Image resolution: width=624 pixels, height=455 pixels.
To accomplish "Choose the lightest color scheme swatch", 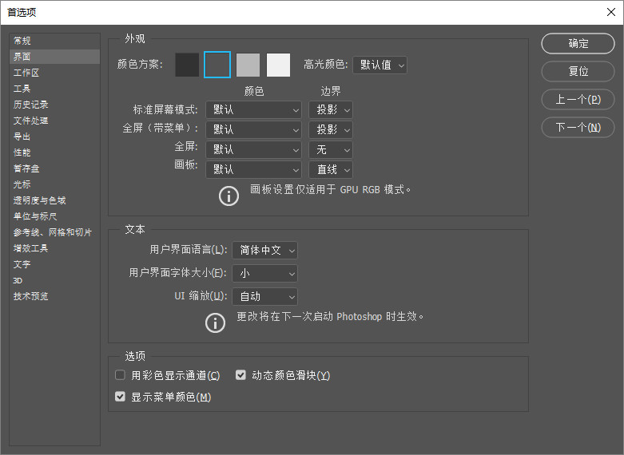I will (x=278, y=65).
